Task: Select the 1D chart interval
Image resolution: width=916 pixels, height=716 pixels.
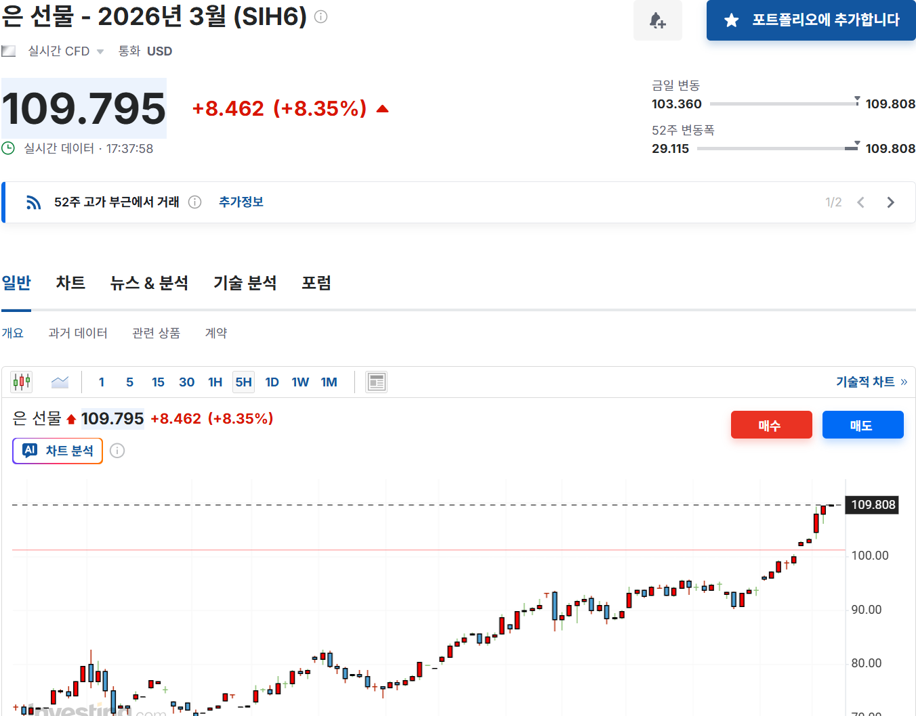Action: coord(272,382)
